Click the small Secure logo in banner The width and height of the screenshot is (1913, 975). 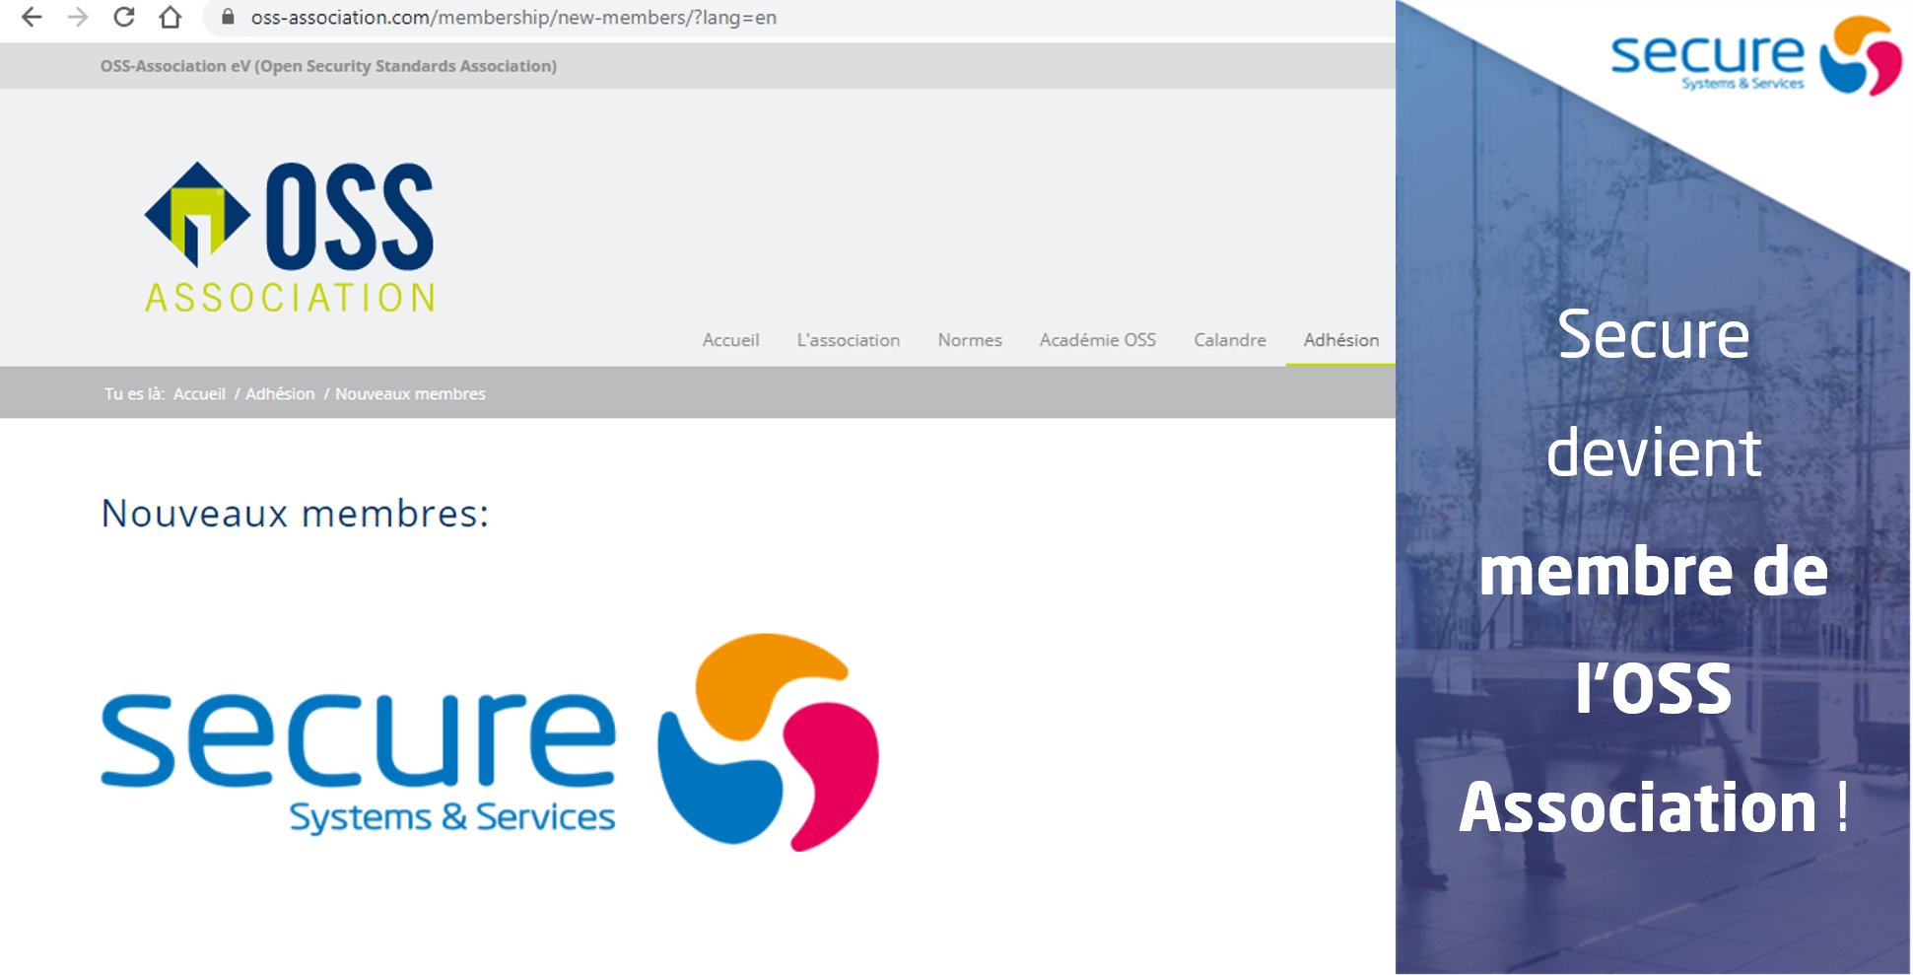click(x=1756, y=55)
